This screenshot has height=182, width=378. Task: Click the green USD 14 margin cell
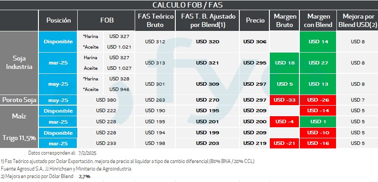[x=318, y=42]
